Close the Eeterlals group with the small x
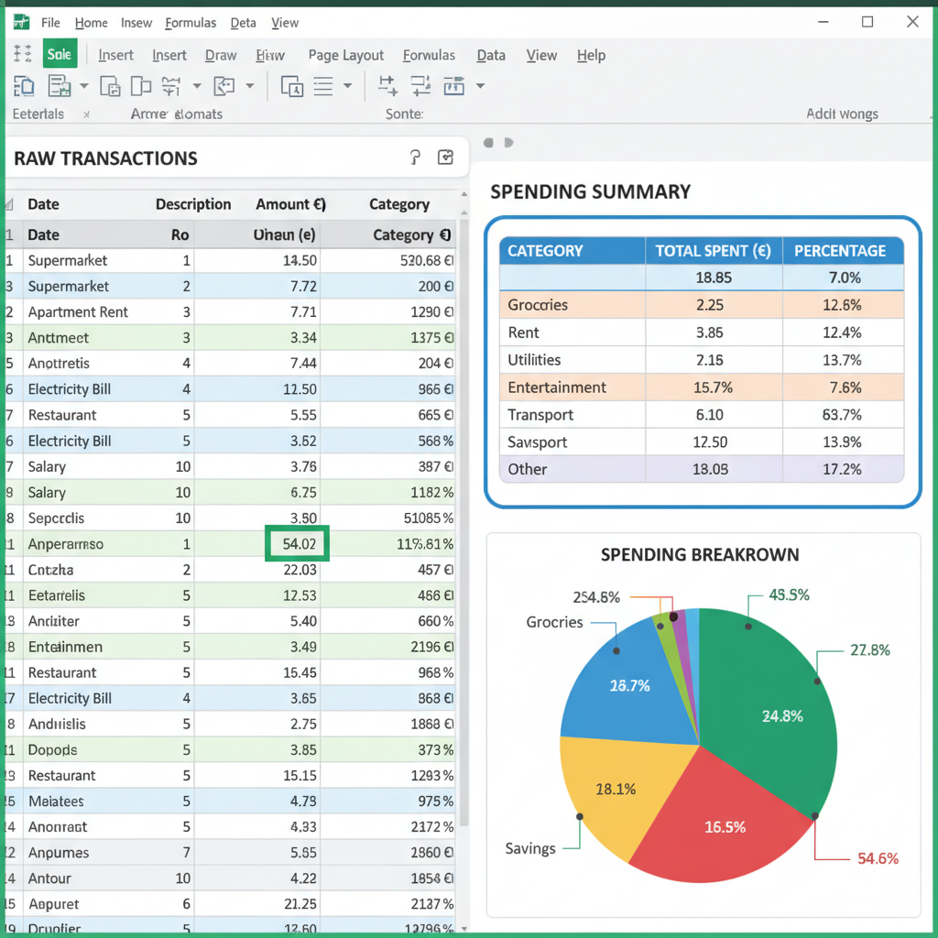This screenshot has width=938, height=938. click(86, 115)
